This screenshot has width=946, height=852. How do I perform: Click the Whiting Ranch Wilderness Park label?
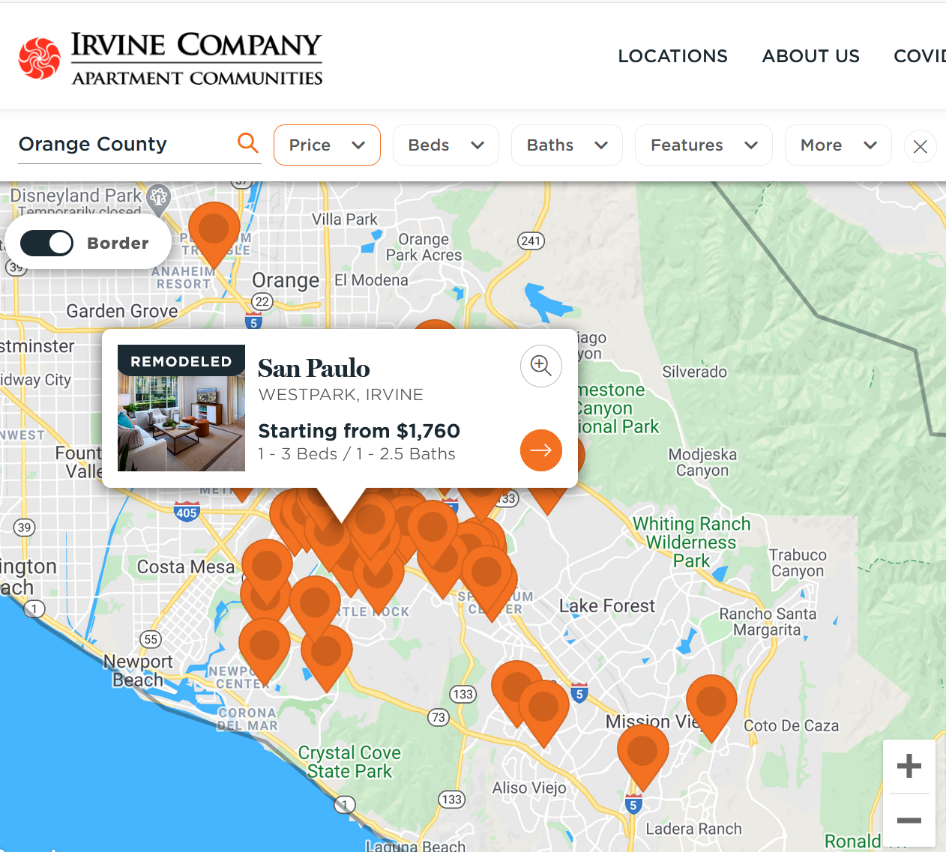tap(691, 542)
